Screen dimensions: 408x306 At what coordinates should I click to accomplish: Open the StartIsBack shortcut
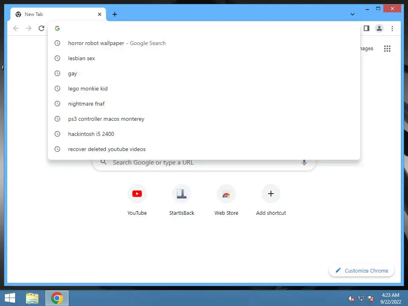tap(182, 200)
